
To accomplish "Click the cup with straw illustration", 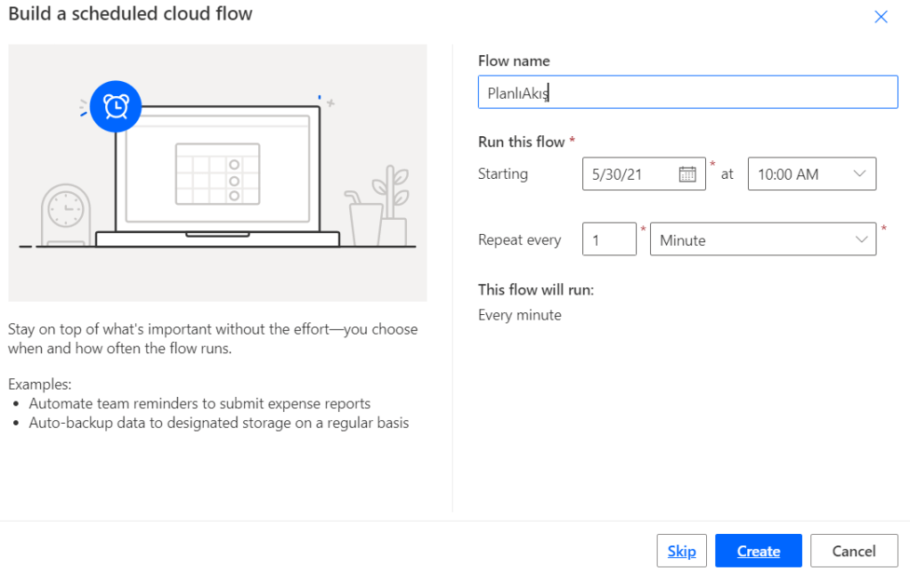I will pos(363,221).
